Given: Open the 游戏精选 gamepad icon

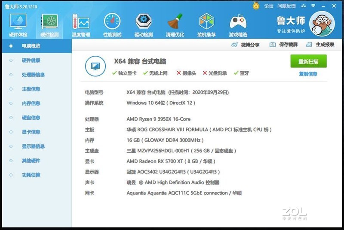Looking at the screenshot, I should tap(238, 25).
